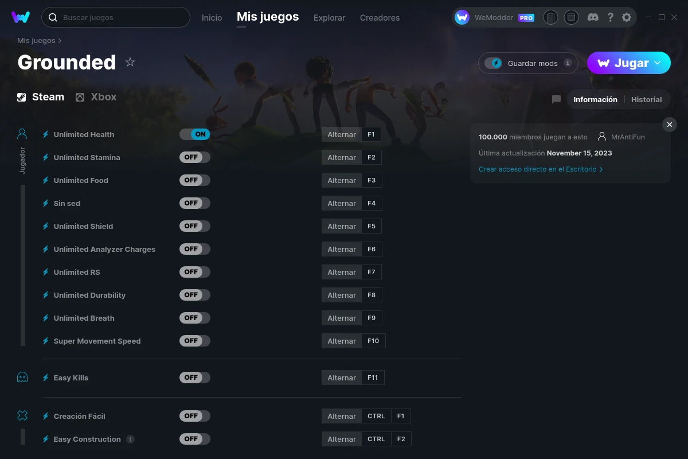Screen dimensions: 688x459
Task: Click the CTRL key for Creación Fácil
Action: pyautogui.click(x=376, y=416)
